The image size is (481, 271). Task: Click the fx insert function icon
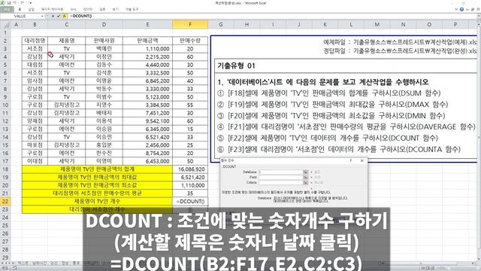(65, 16)
